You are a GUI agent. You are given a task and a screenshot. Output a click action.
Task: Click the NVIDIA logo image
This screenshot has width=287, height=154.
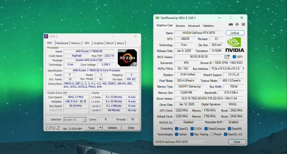pyautogui.click(x=234, y=45)
